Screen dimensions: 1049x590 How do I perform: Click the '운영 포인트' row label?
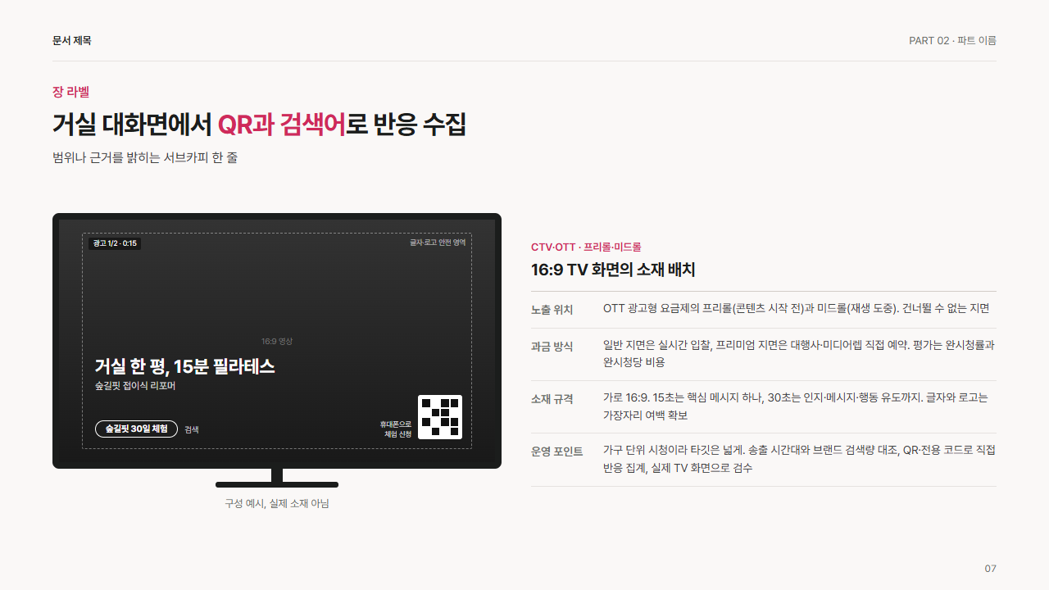coord(557,452)
